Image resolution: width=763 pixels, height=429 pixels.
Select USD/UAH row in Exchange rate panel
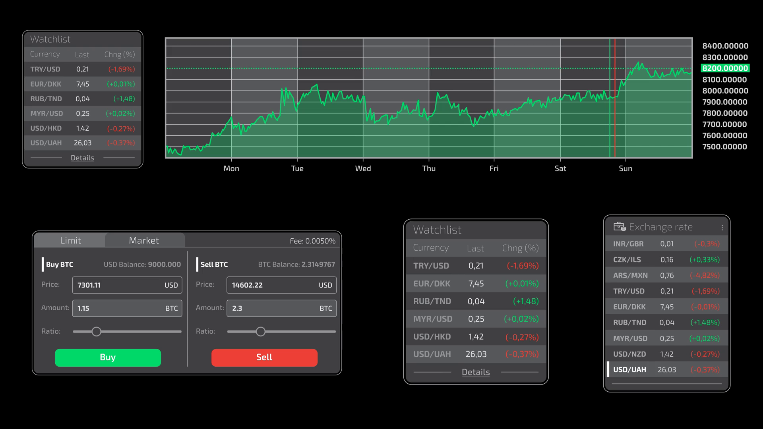tap(667, 369)
